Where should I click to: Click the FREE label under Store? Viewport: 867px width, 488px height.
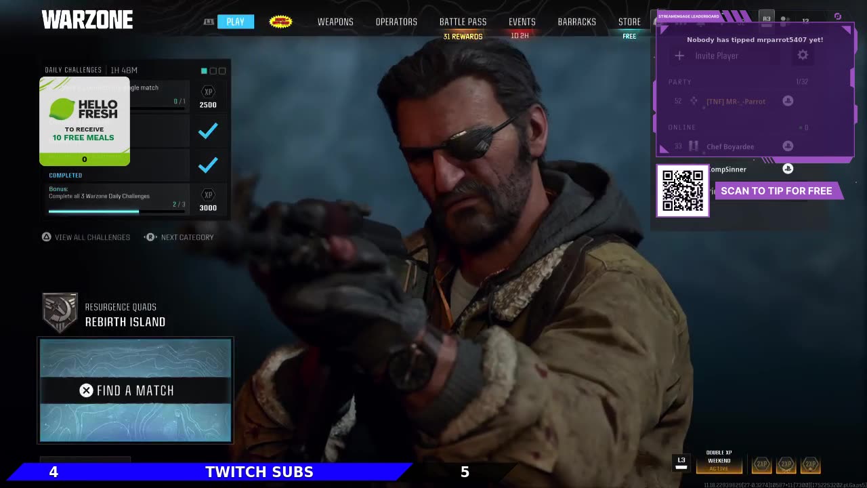click(629, 37)
